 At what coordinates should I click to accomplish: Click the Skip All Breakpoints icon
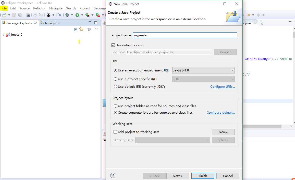pos(60,15)
